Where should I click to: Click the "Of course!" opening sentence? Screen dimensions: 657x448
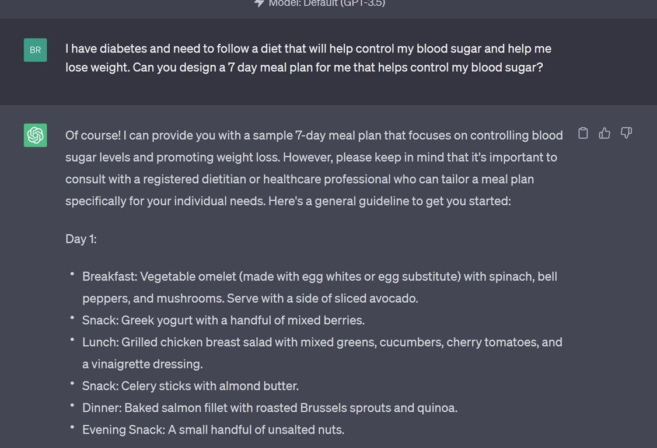coord(93,135)
